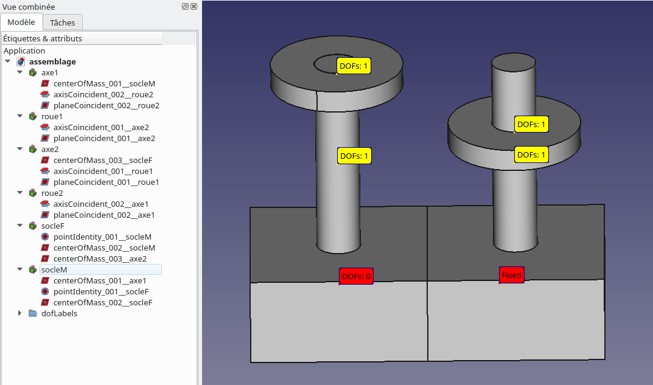This screenshot has width=653, height=385.
Task: Click the dofLabels folder icon
Action: [x=33, y=313]
